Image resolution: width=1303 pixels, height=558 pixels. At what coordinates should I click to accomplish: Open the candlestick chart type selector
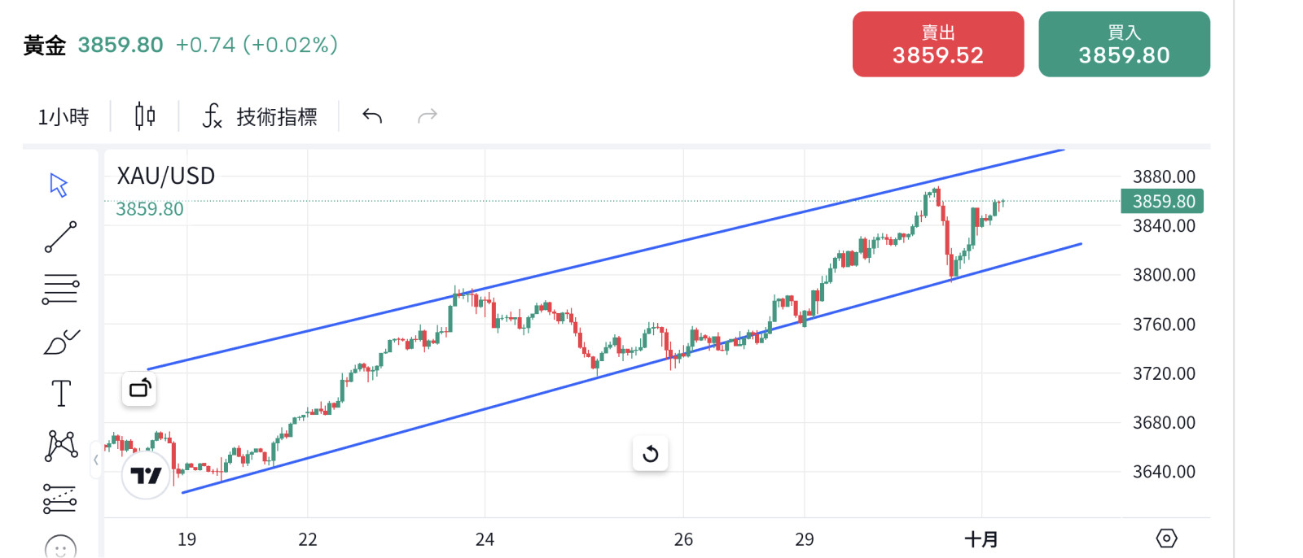tap(145, 116)
